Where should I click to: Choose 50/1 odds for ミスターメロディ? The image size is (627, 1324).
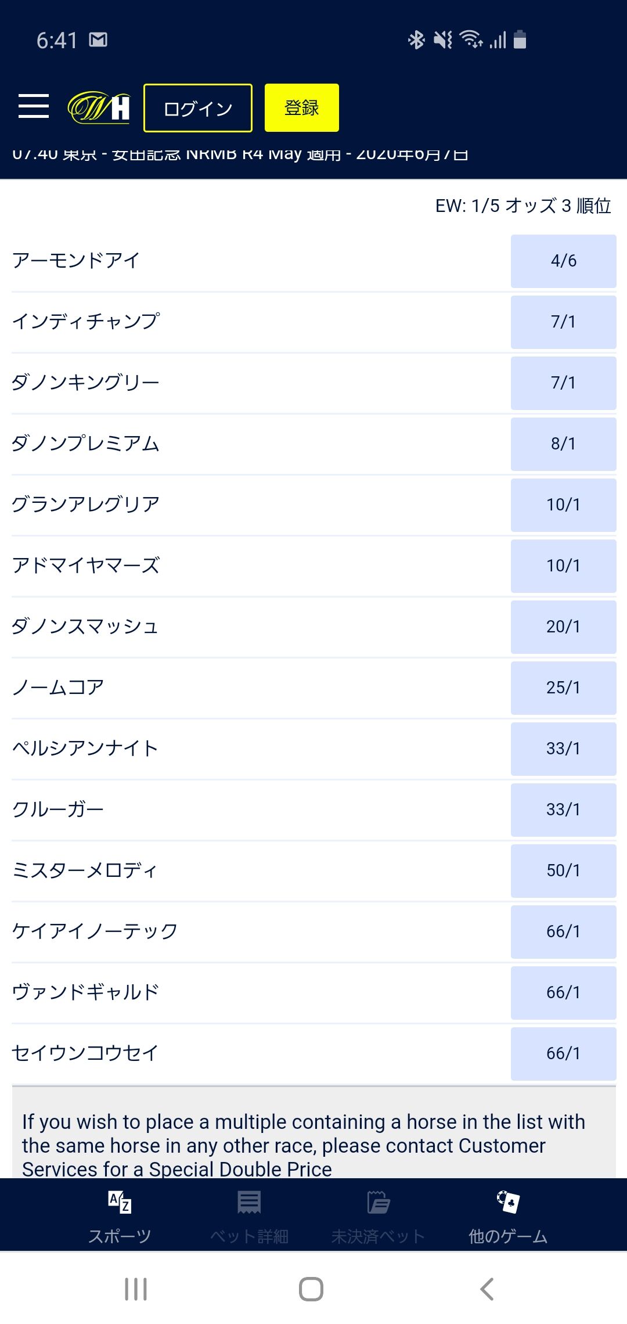[563, 870]
